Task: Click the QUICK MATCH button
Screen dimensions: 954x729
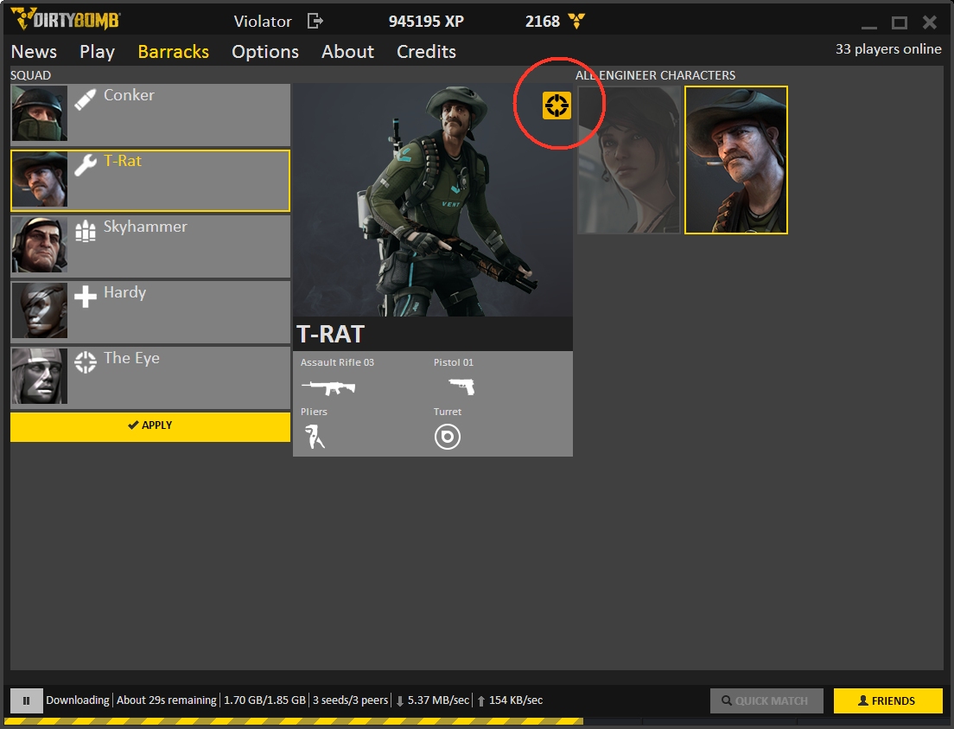Action: (766, 700)
